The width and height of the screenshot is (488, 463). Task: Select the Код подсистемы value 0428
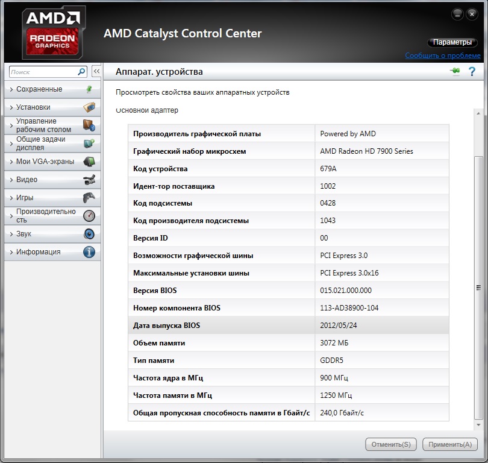(328, 203)
